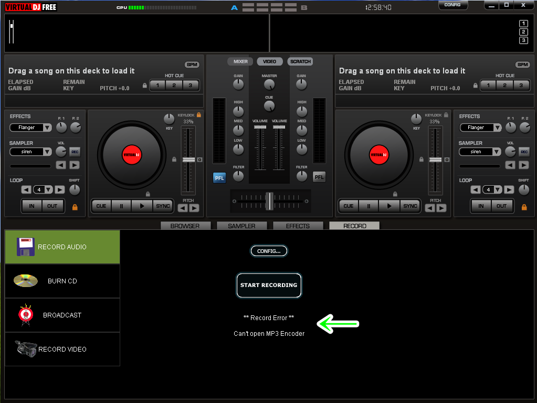This screenshot has width=537, height=403.
Task: Halve the loop length on left deck
Action: coord(26,189)
